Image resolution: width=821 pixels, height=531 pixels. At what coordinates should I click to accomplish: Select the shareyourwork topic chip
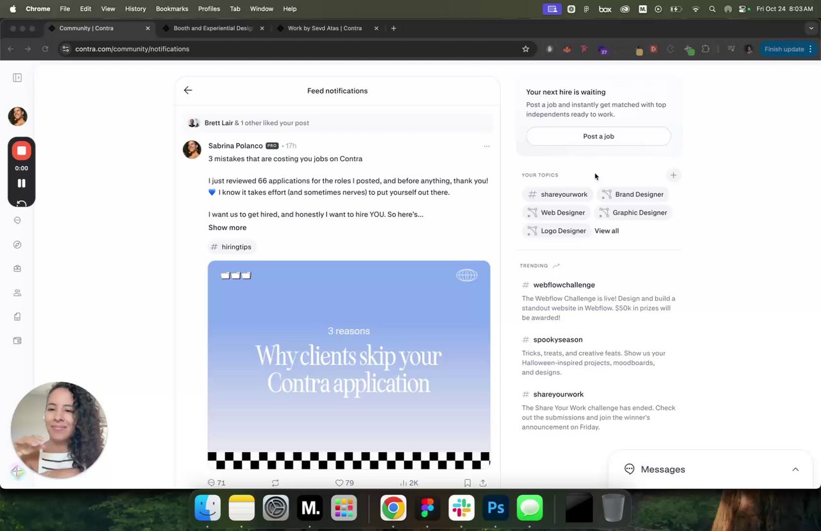[x=557, y=194]
